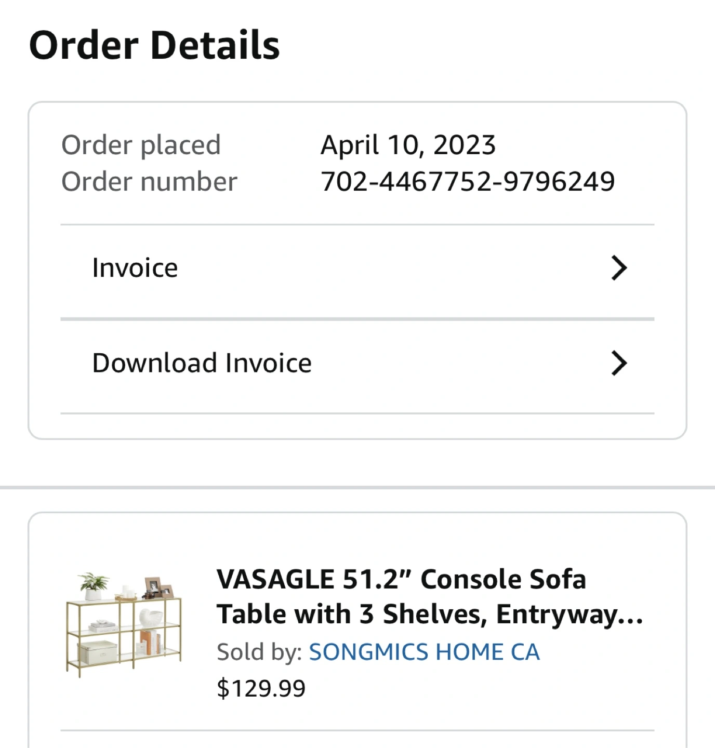
Task: Click the Sold by label text
Action: pyautogui.click(x=259, y=652)
